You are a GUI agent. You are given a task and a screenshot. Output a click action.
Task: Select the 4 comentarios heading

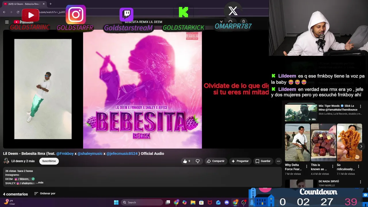pos(16,194)
